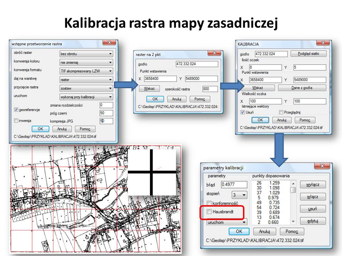Open Pomoc in KALIBRACJA dialog
Viewport: 342px width, 256px height.
point(305,120)
